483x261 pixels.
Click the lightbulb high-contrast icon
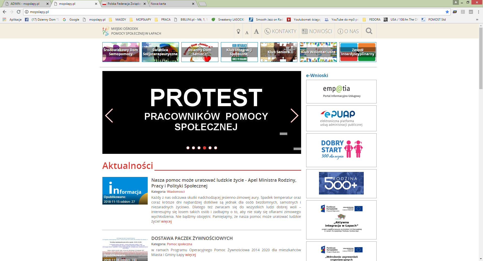[238, 31]
